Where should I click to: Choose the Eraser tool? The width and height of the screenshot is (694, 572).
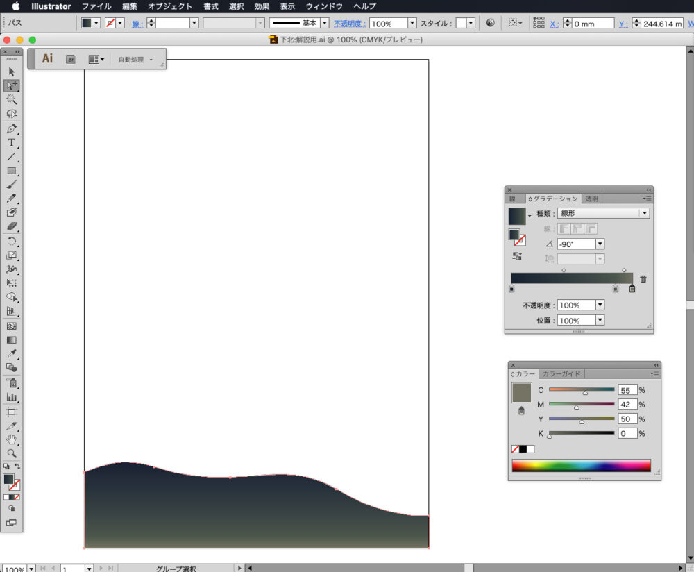(x=11, y=227)
